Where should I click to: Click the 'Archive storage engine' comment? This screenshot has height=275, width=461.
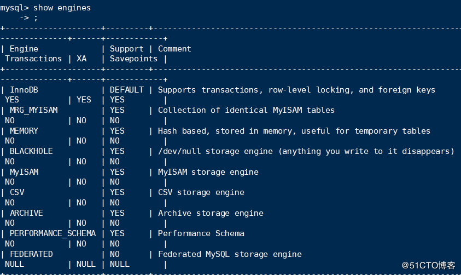pyautogui.click(x=211, y=213)
